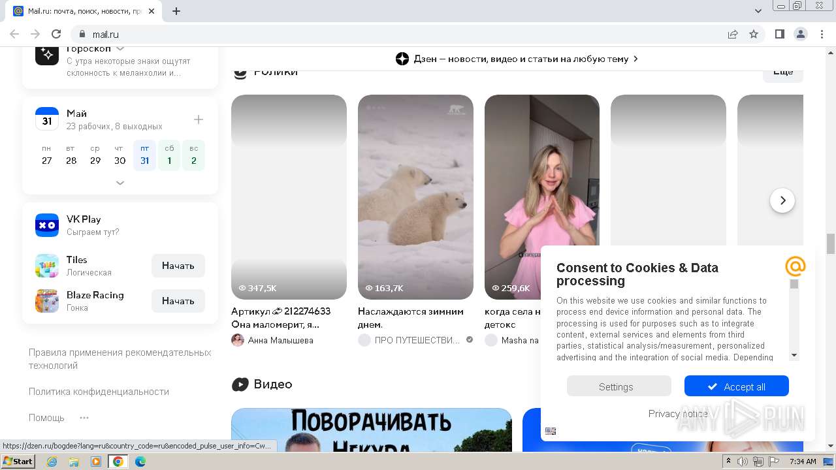Accept all cookies
The image size is (836, 470).
click(x=736, y=386)
